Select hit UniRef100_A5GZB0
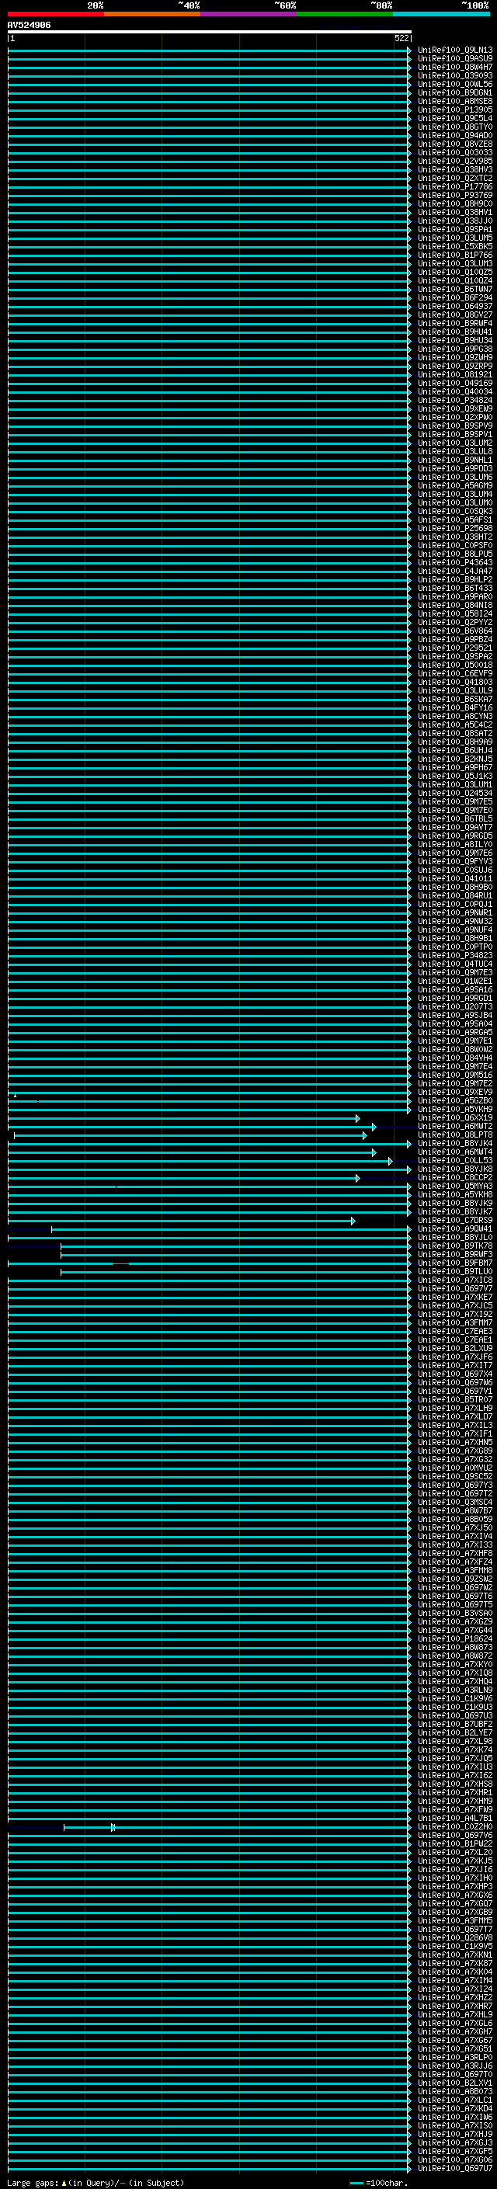 (x=455, y=1100)
